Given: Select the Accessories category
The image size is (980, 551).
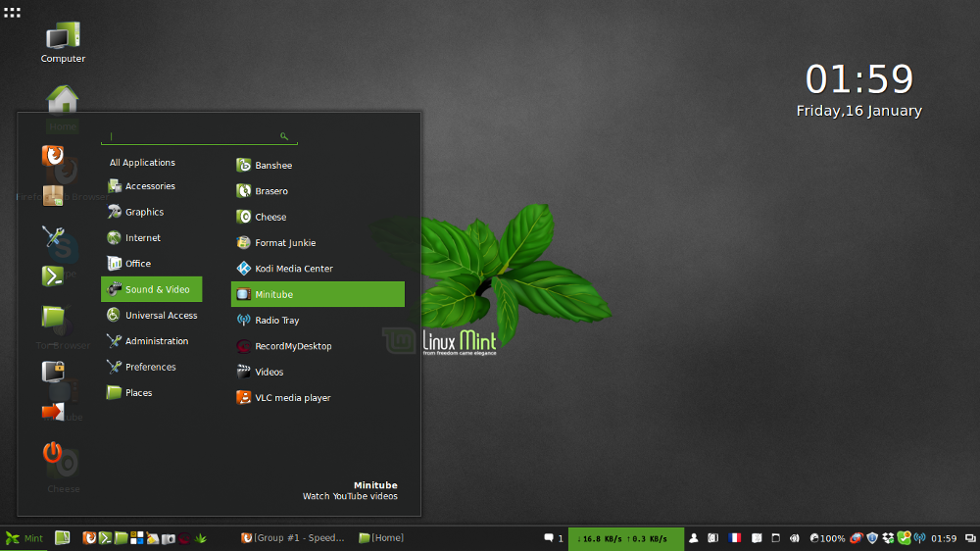Looking at the screenshot, I should (x=151, y=185).
